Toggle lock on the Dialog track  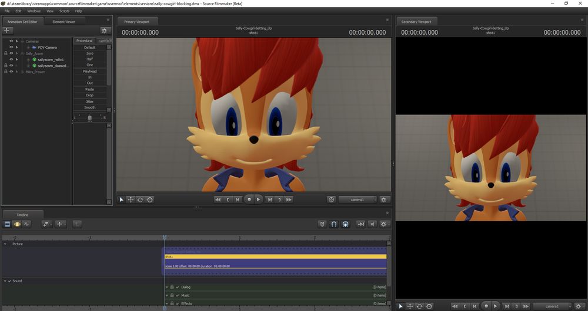point(172,287)
